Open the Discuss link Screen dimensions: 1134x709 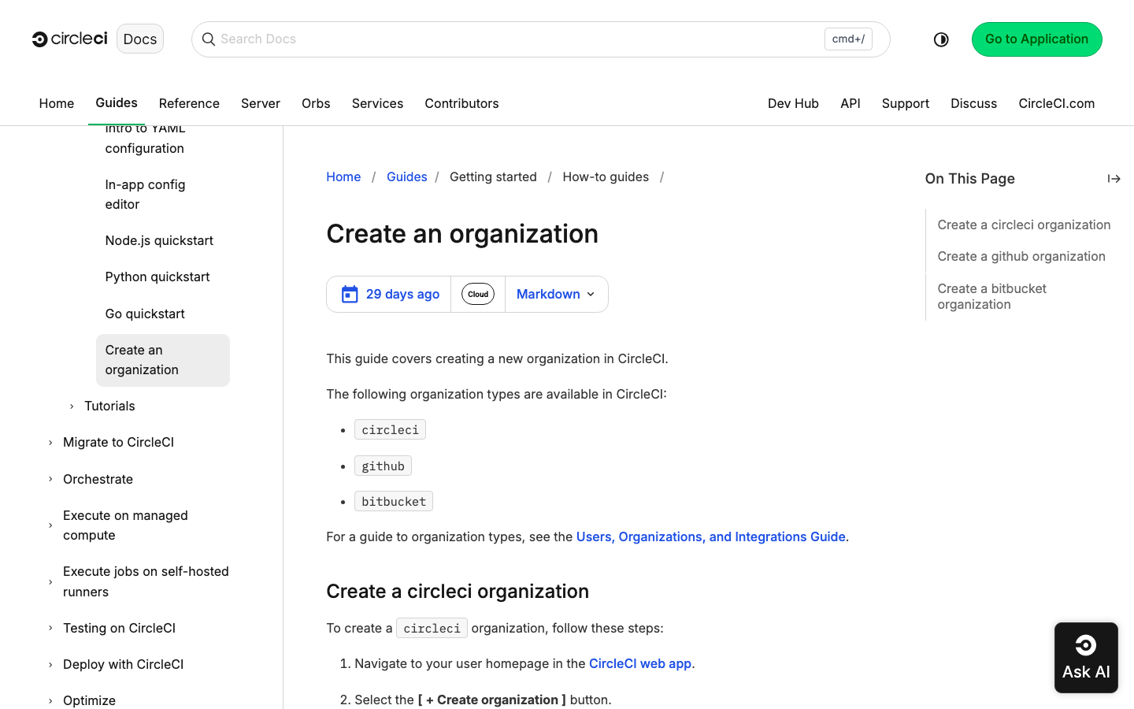point(973,103)
